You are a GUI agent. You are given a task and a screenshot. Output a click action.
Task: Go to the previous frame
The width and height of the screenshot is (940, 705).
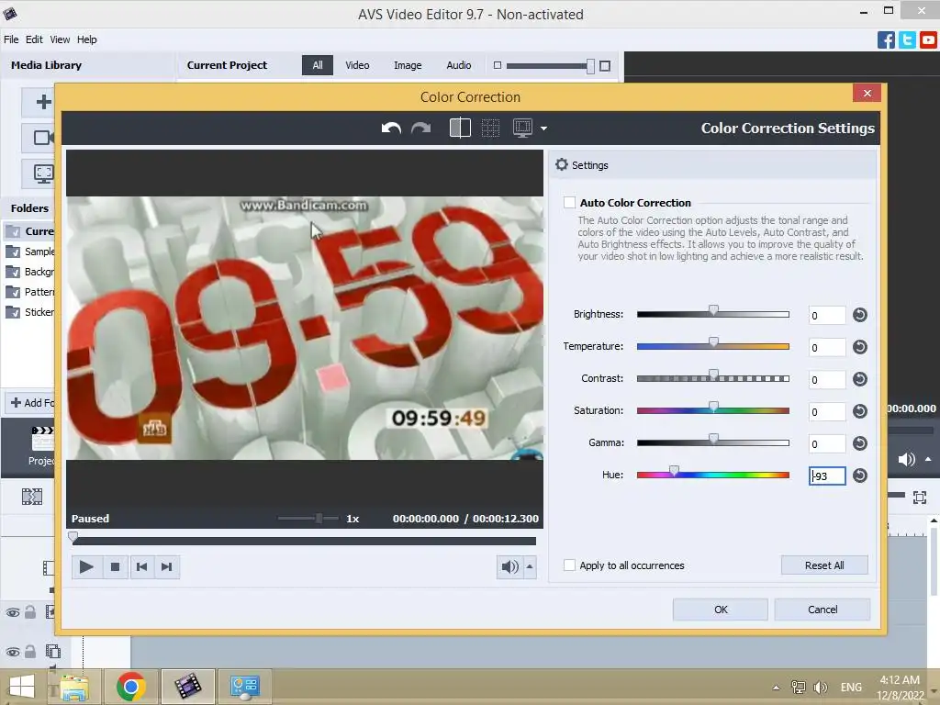pyautogui.click(x=141, y=566)
